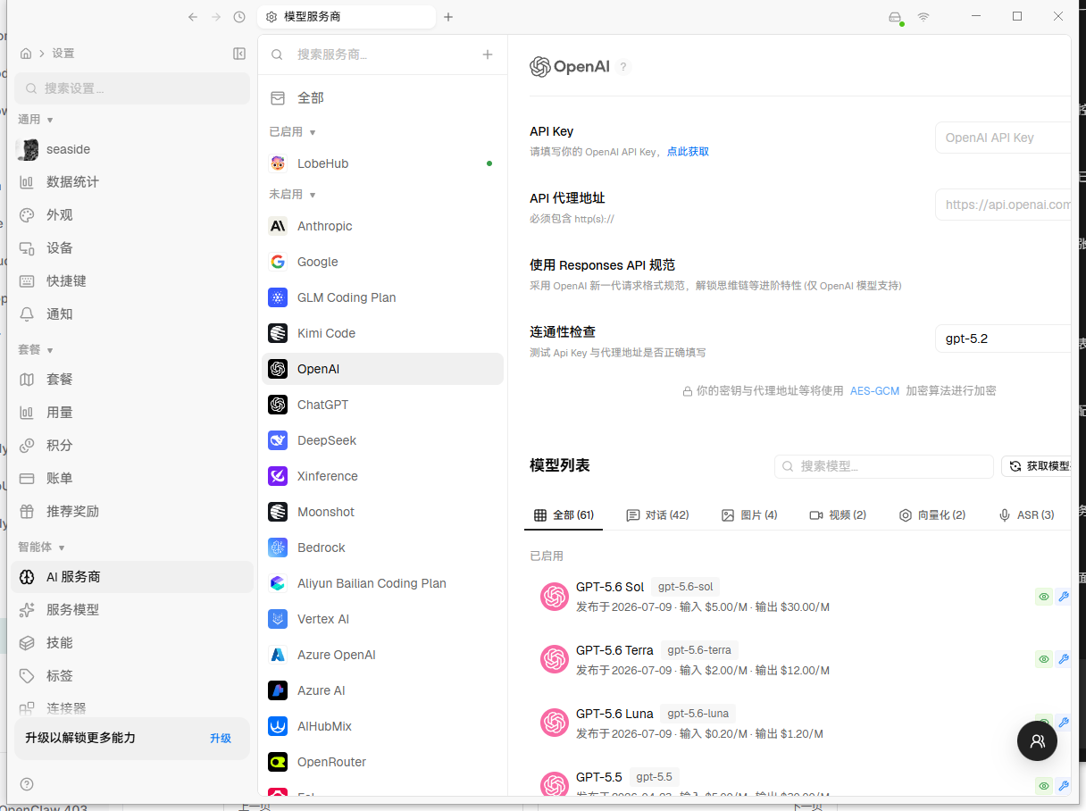The image size is (1086, 811).
Task: Click the 升级 upgrade link
Action: point(221,738)
